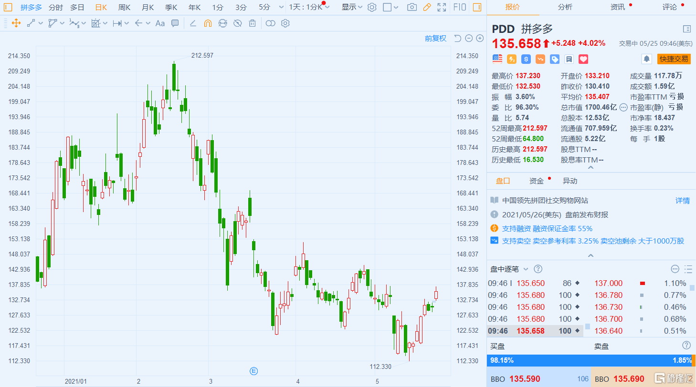Collapse the quote details chevron
Viewport: 696px width, 387px height.
pyautogui.click(x=591, y=167)
